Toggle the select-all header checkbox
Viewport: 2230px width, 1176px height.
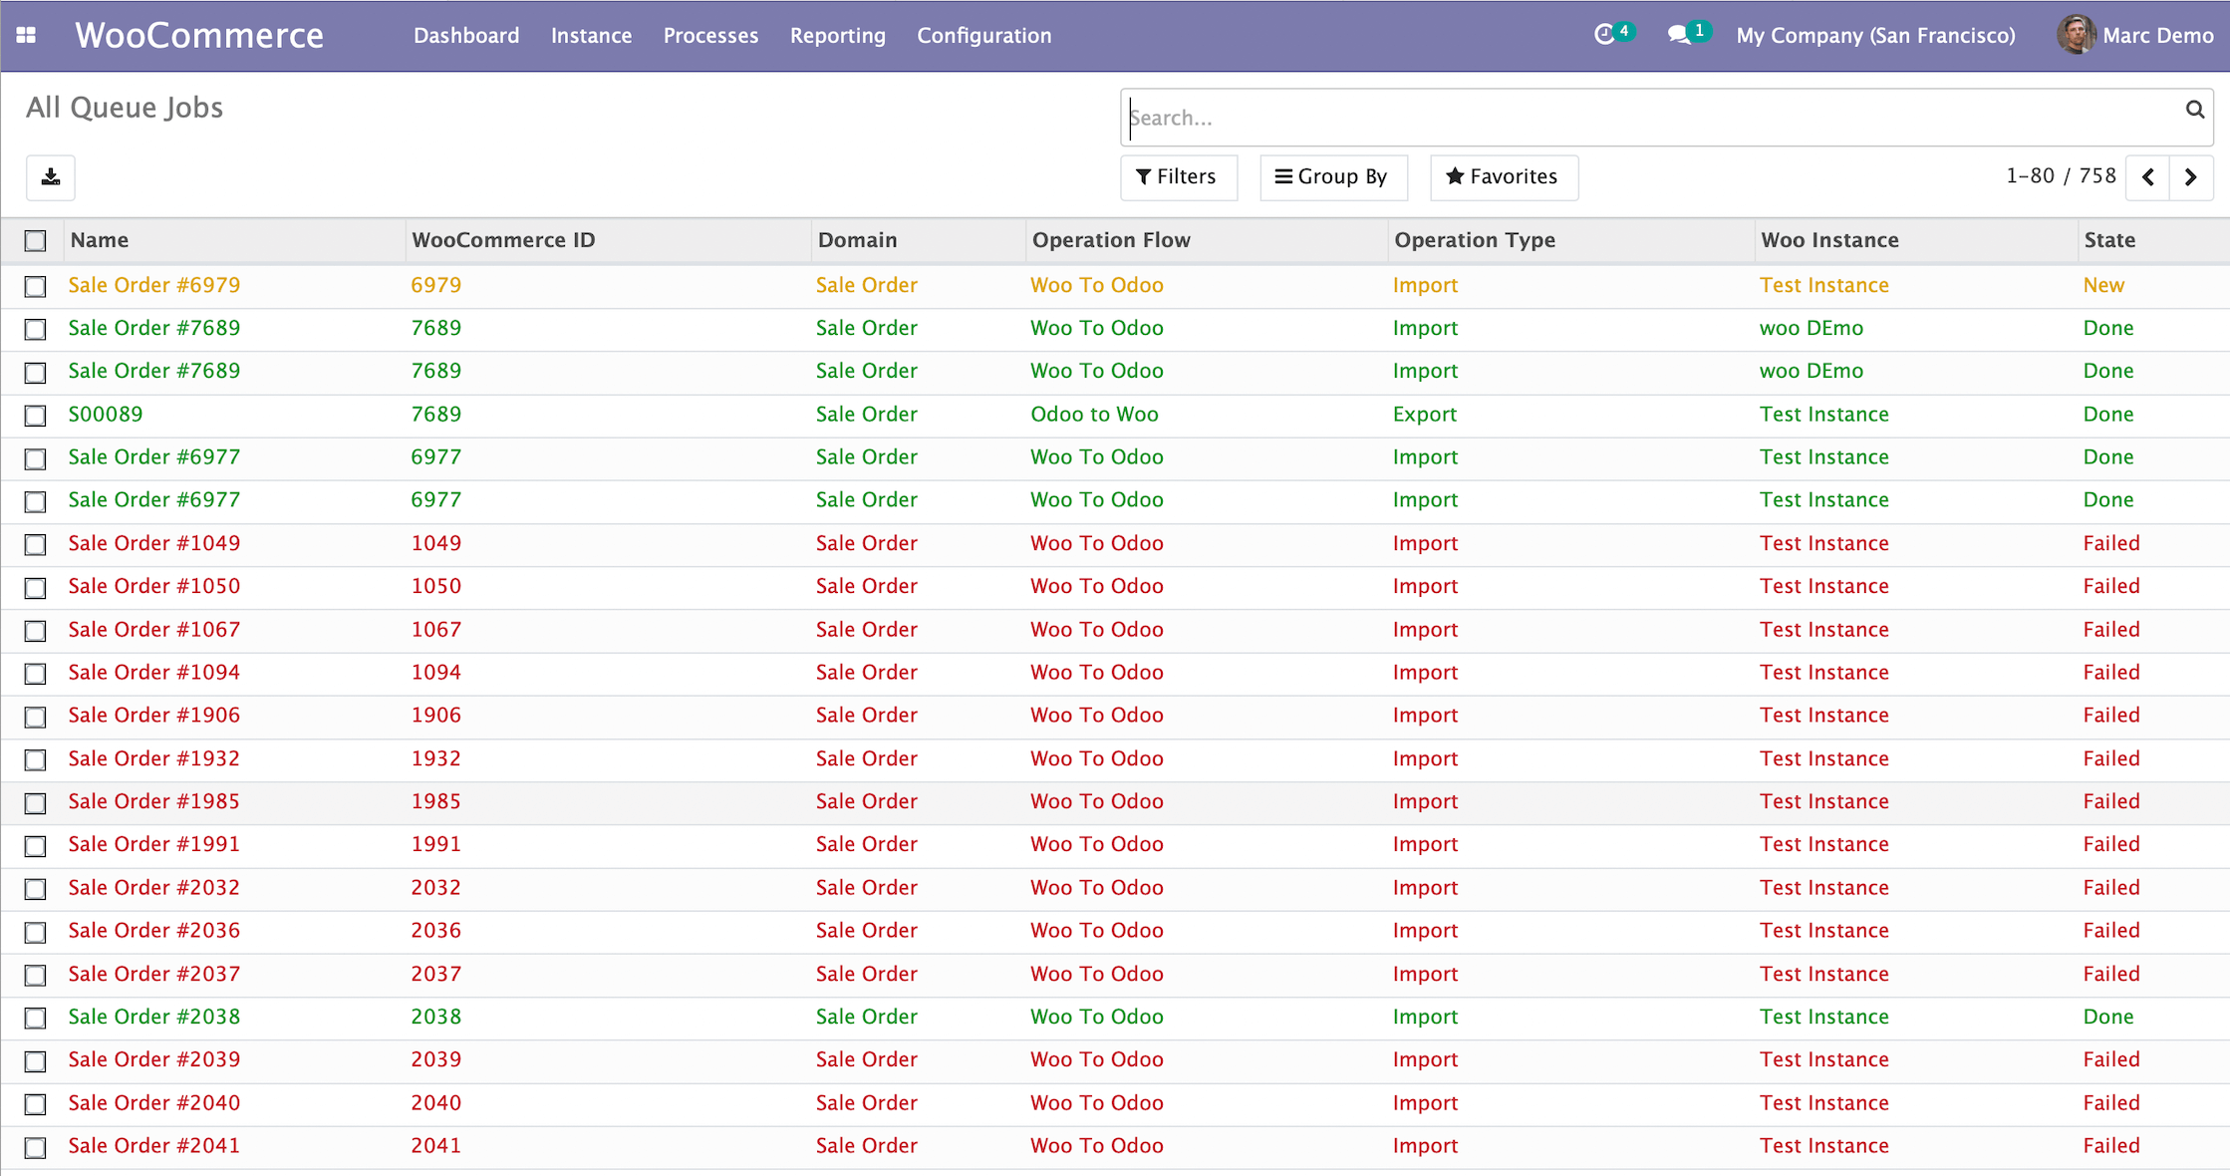click(x=36, y=241)
